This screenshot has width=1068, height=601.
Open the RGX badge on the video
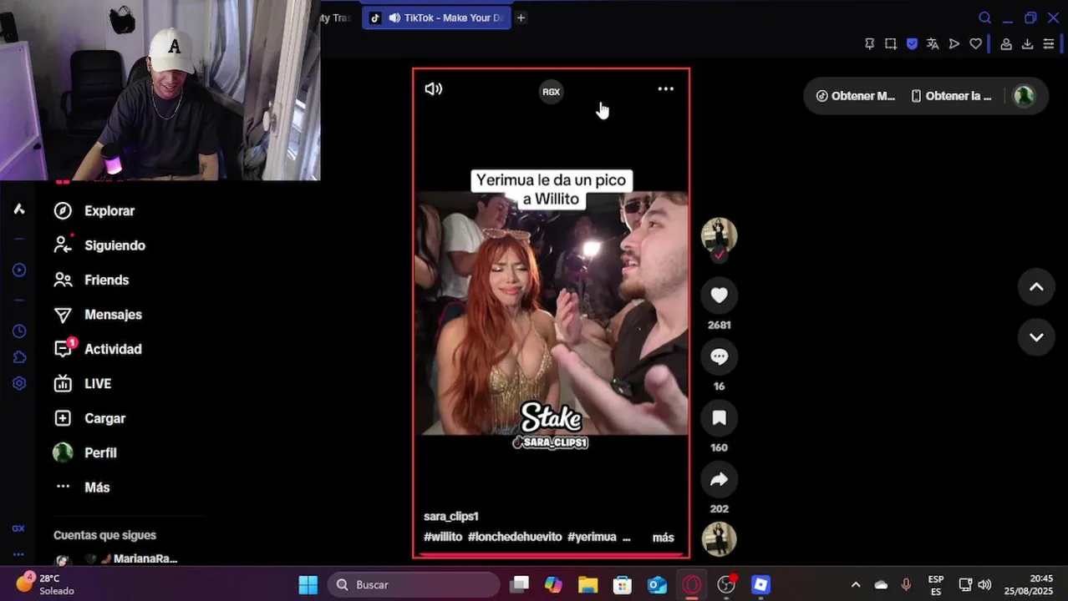(x=551, y=92)
